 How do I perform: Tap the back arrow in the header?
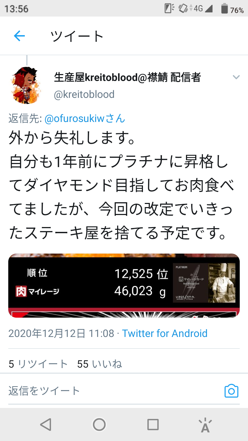pyautogui.click(x=19, y=35)
